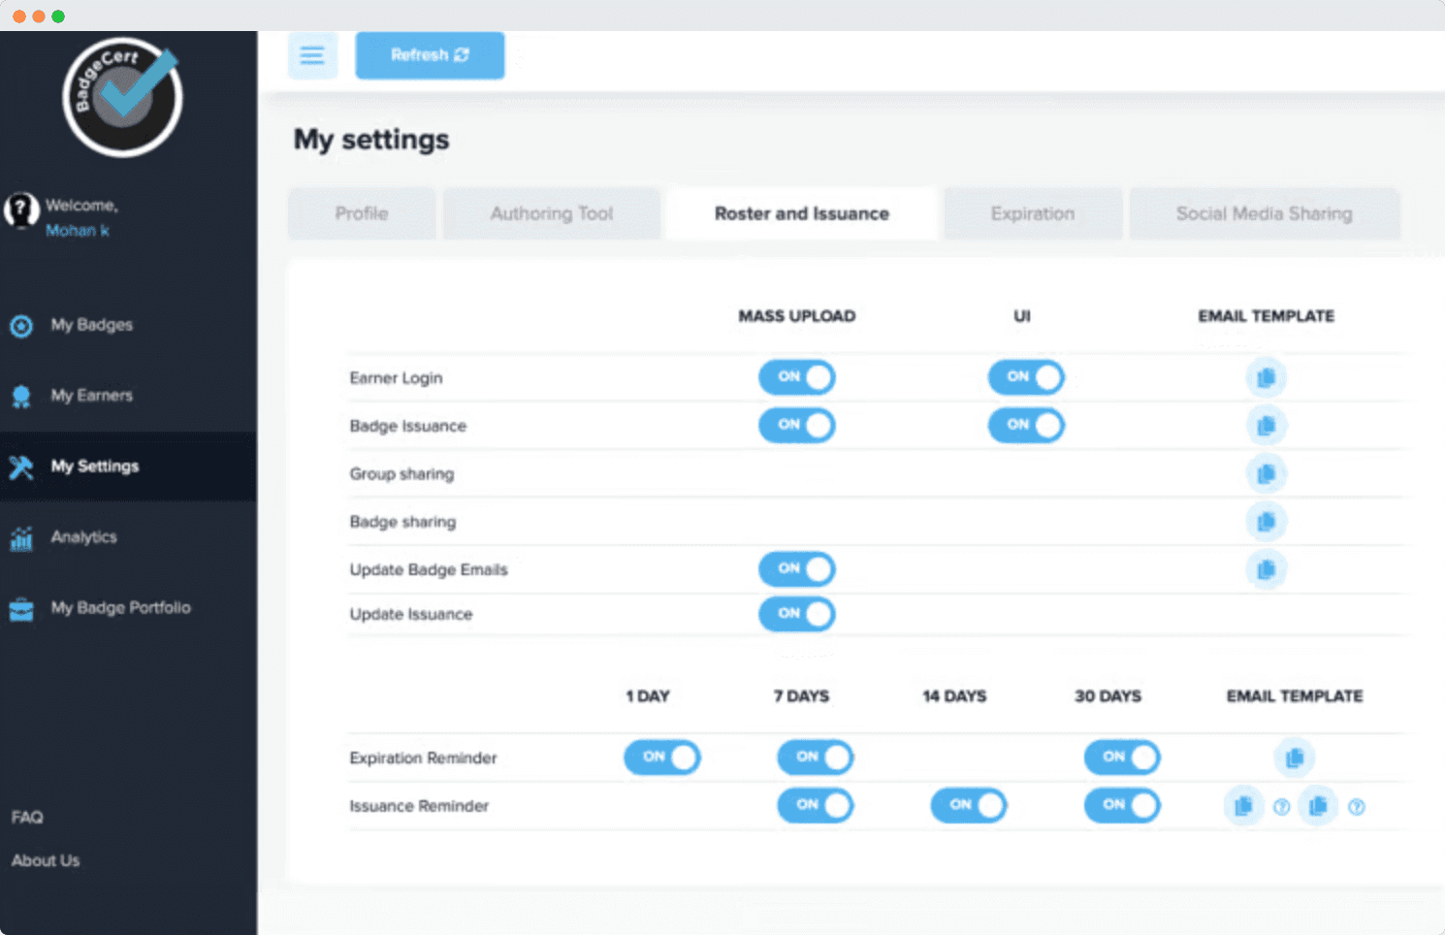Disable Mass Upload for Badge Issuance
Viewport: 1445px width, 935px height.
(796, 426)
